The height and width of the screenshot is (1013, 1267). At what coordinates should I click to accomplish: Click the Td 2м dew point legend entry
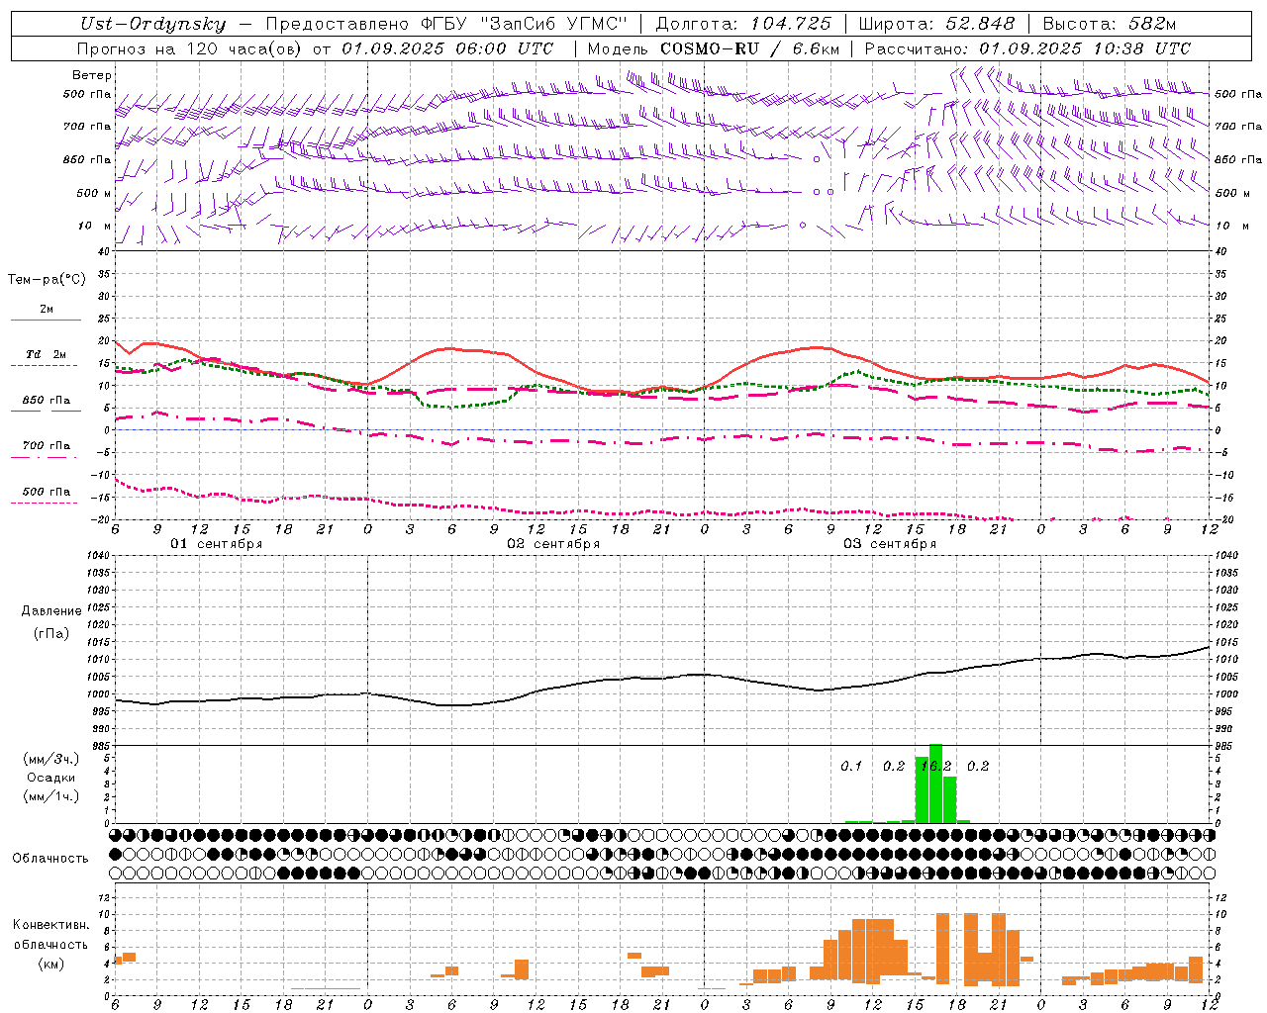[46, 354]
